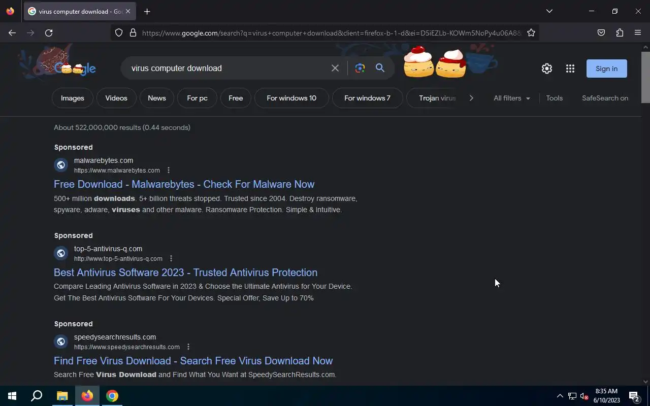Screen dimensions: 650x406
Task: Expand the All filters dropdown
Action: [x=512, y=98]
